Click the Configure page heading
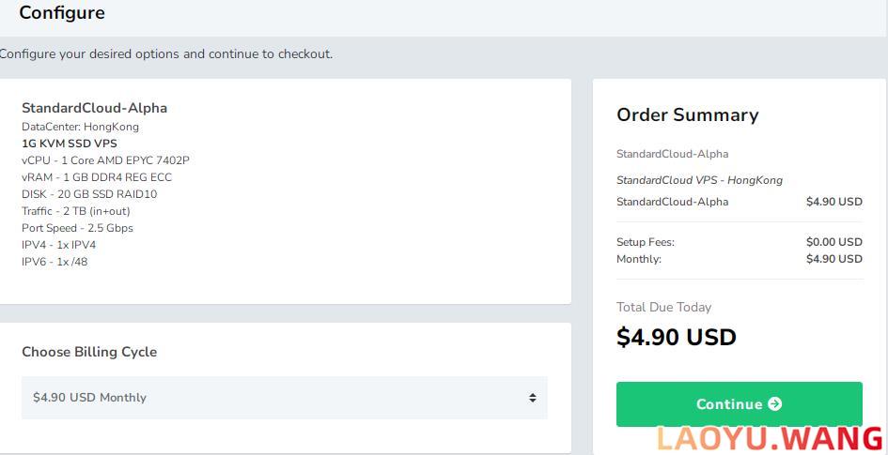 pos(62,13)
